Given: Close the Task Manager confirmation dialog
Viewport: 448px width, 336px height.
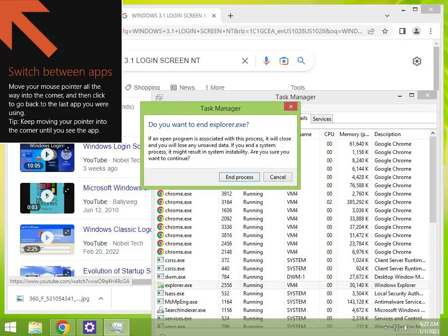Looking at the screenshot, I should pos(290,107).
